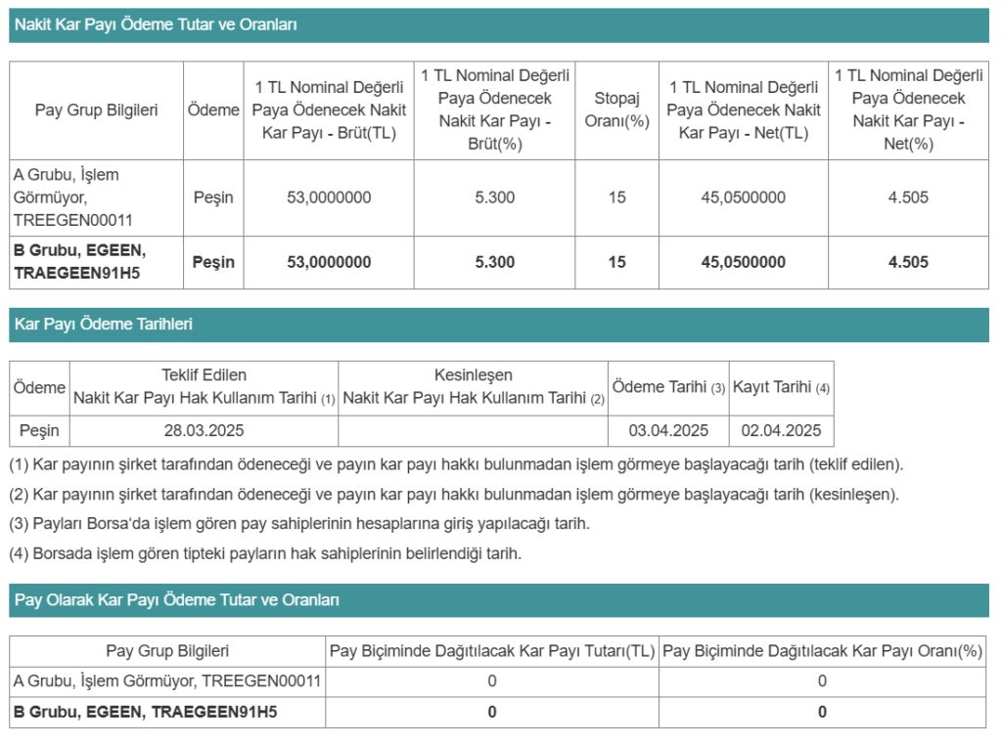Click bold 53,0000000 in B Grubu row
The height and width of the screenshot is (743, 1002).
(x=329, y=262)
